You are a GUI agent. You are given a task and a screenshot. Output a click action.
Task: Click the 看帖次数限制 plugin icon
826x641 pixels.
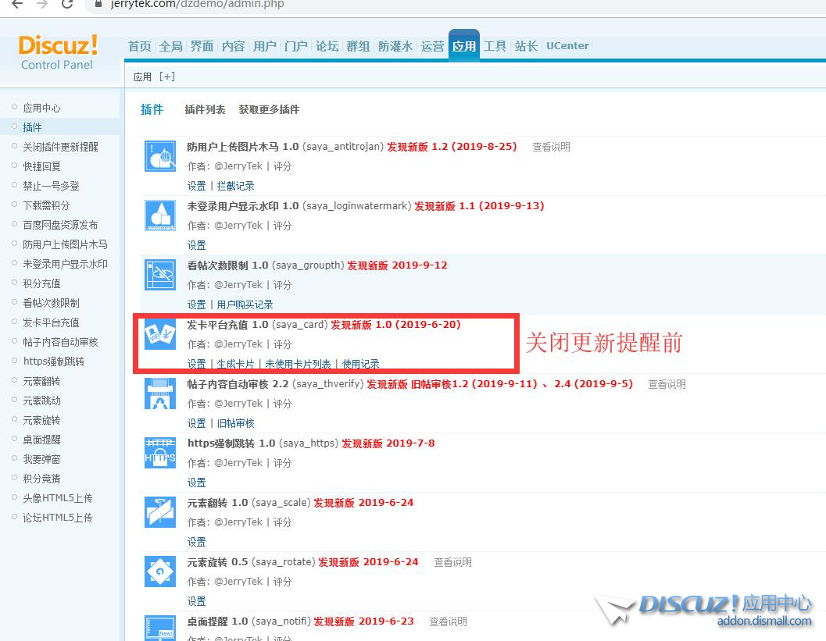[160, 275]
